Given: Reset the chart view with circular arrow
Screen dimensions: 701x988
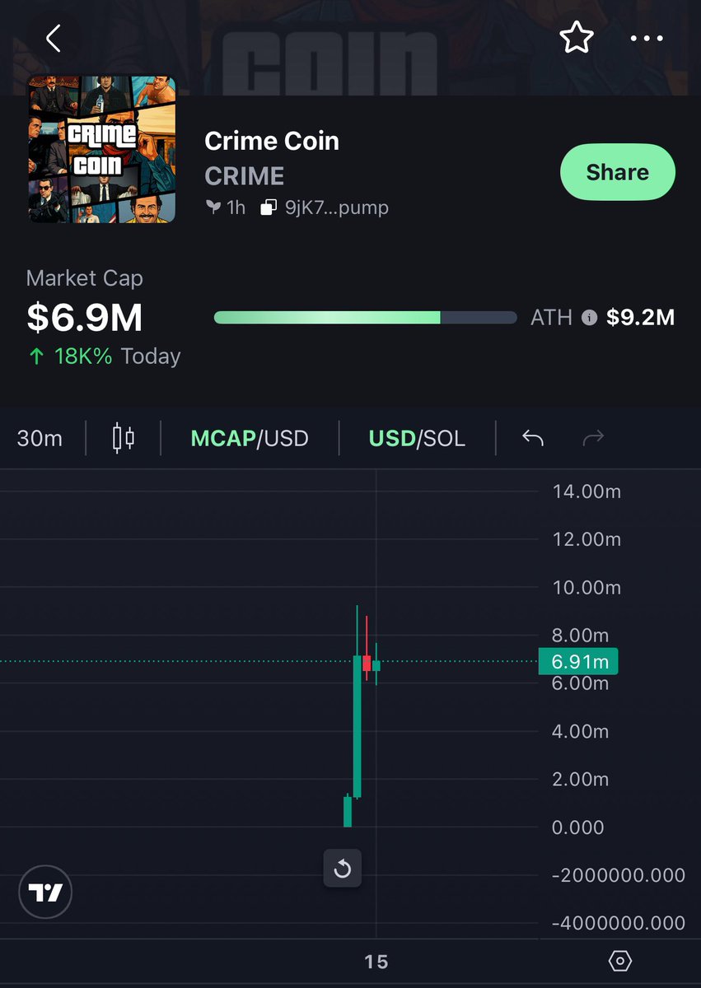Looking at the screenshot, I should pos(342,869).
